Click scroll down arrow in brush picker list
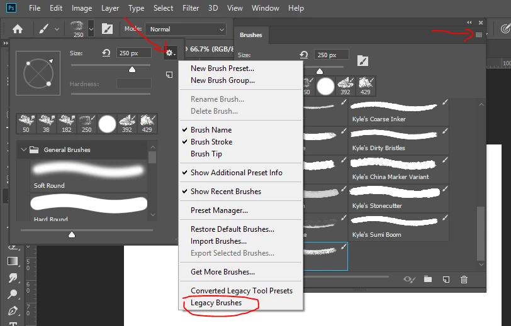 click(x=153, y=215)
